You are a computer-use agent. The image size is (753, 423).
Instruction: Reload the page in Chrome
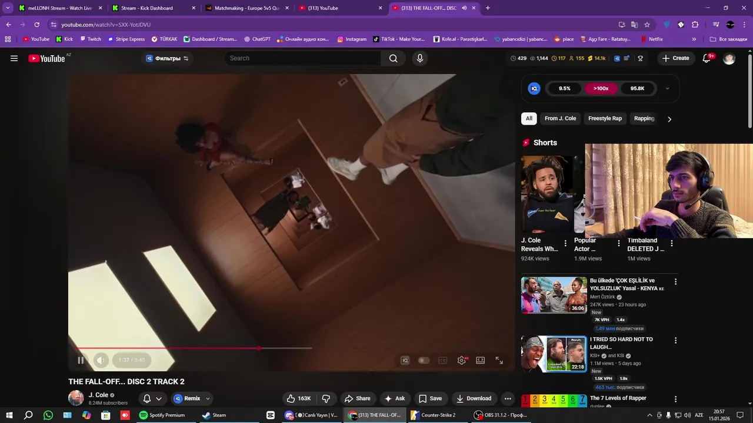click(x=36, y=25)
